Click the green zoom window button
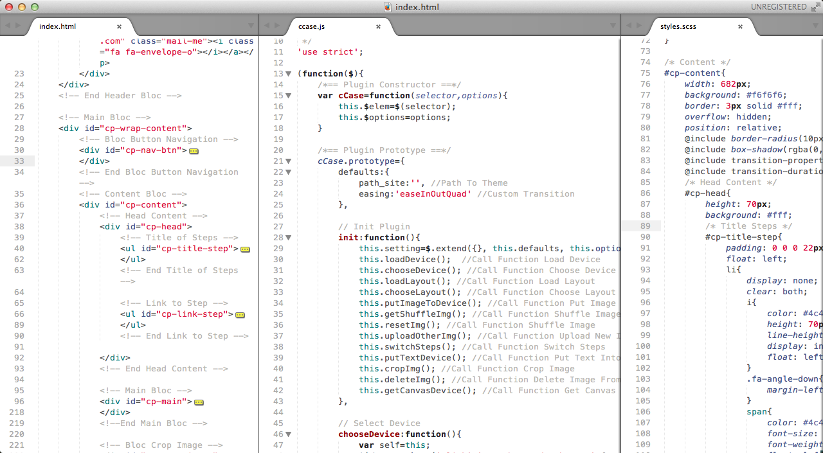Image resolution: width=823 pixels, height=453 pixels. pos(34,7)
